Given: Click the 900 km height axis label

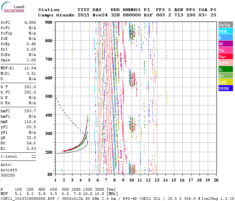Looking at the screenshot, I should 49,22.
